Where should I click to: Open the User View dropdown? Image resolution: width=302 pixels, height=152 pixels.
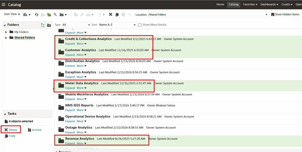point(12,14)
